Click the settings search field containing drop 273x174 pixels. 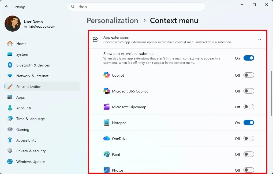[x=137, y=7]
